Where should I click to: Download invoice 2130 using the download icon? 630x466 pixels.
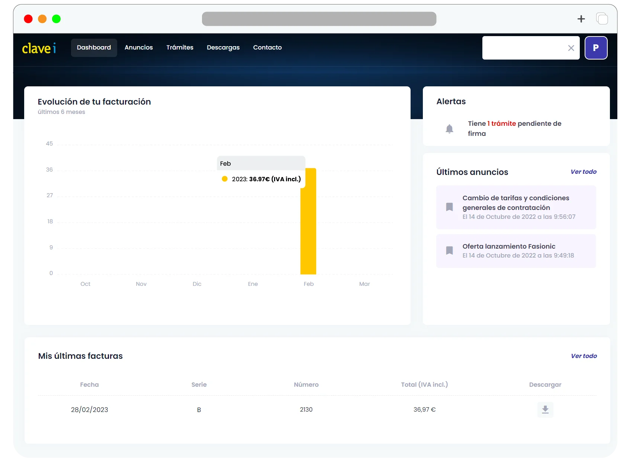pos(545,409)
